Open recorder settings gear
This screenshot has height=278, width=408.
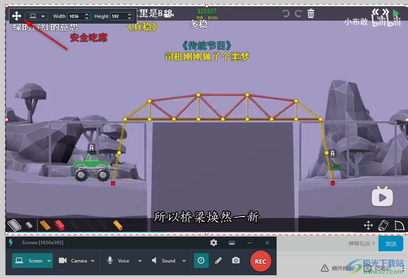click(214, 243)
